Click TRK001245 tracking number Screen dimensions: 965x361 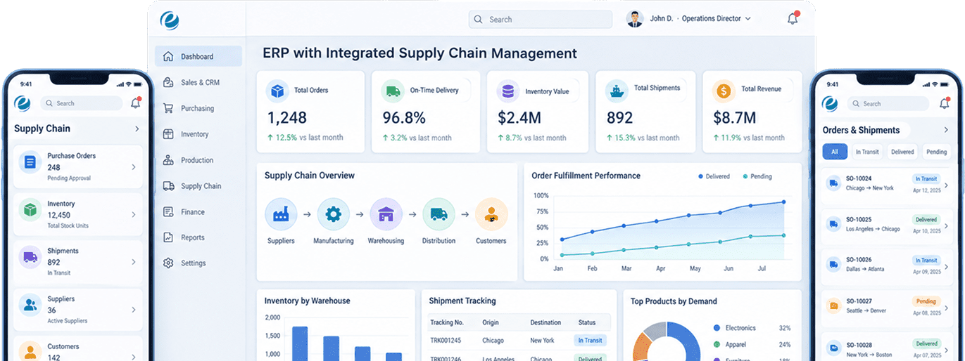(446, 341)
